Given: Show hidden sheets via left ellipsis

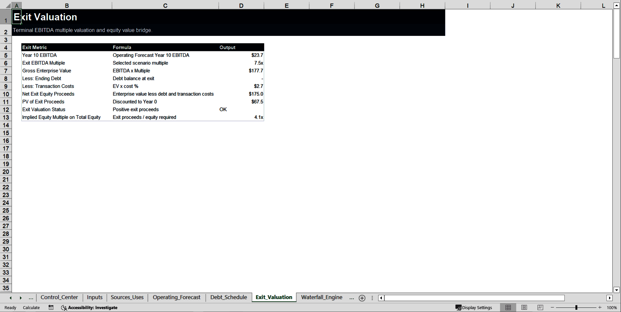Looking at the screenshot, I should 31,298.
